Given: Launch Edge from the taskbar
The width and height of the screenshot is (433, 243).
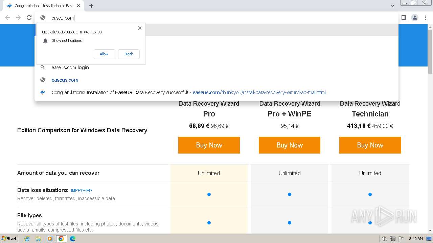Looking at the screenshot, I should (72, 239).
